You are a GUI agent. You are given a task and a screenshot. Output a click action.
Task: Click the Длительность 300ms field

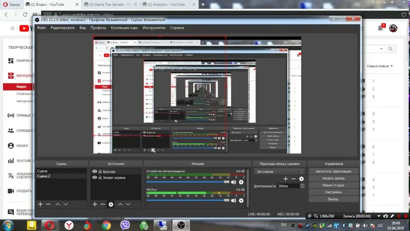pyautogui.click(x=289, y=186)
